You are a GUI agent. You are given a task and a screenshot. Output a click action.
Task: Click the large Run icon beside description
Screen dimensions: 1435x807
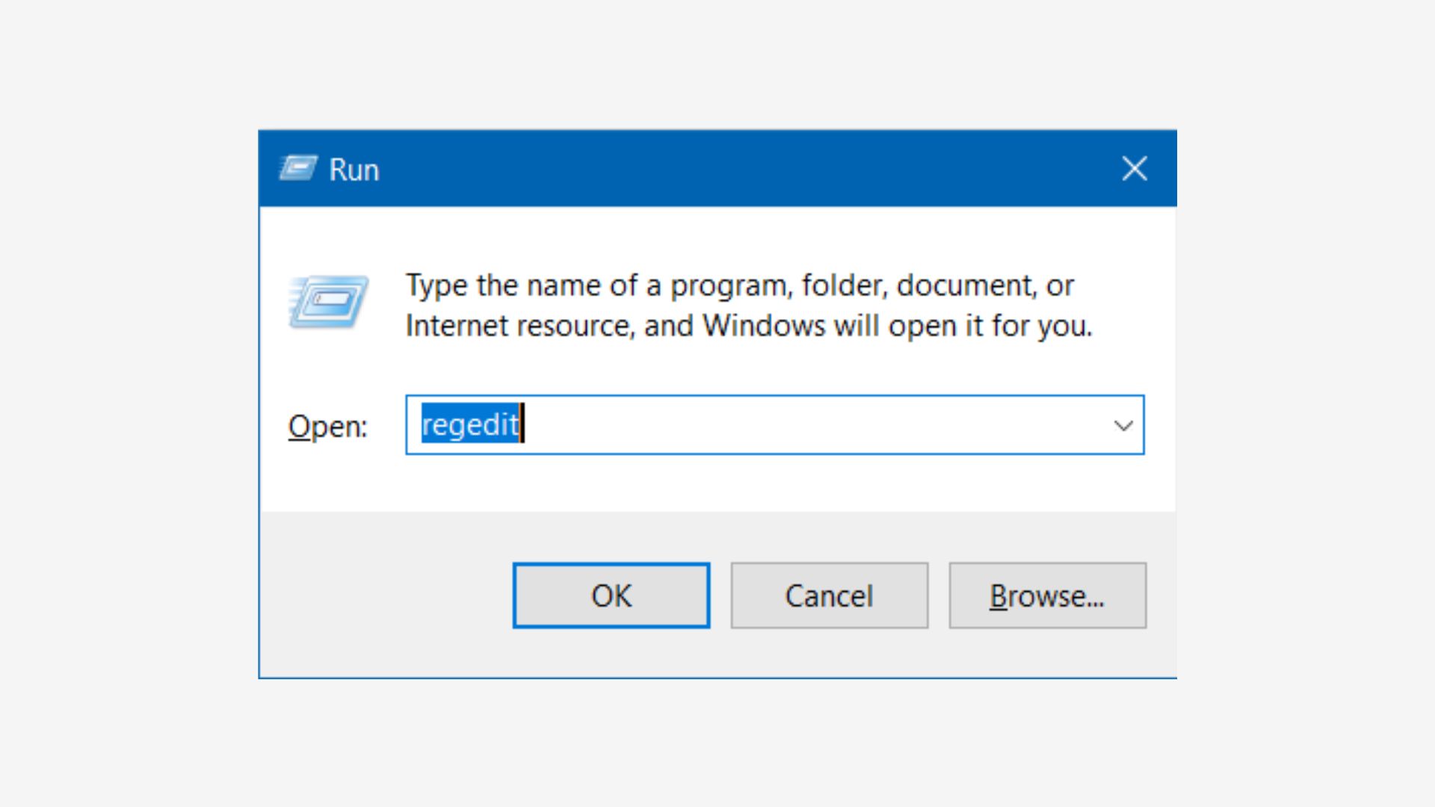pyautogui.click(x=328, y=302)
